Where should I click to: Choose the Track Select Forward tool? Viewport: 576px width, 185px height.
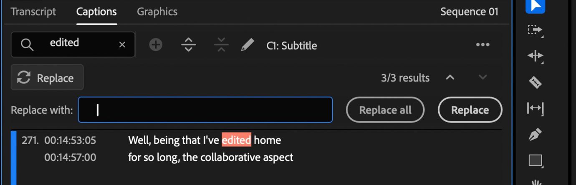(x=535, y=30)
